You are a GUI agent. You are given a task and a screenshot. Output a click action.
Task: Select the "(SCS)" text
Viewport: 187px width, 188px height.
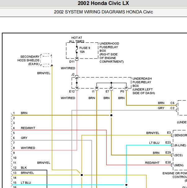[x=178, y=155]
